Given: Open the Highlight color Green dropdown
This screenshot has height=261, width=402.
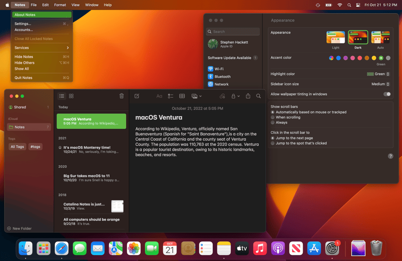Looking at the screenshot, I should click(x=378, y=74).
